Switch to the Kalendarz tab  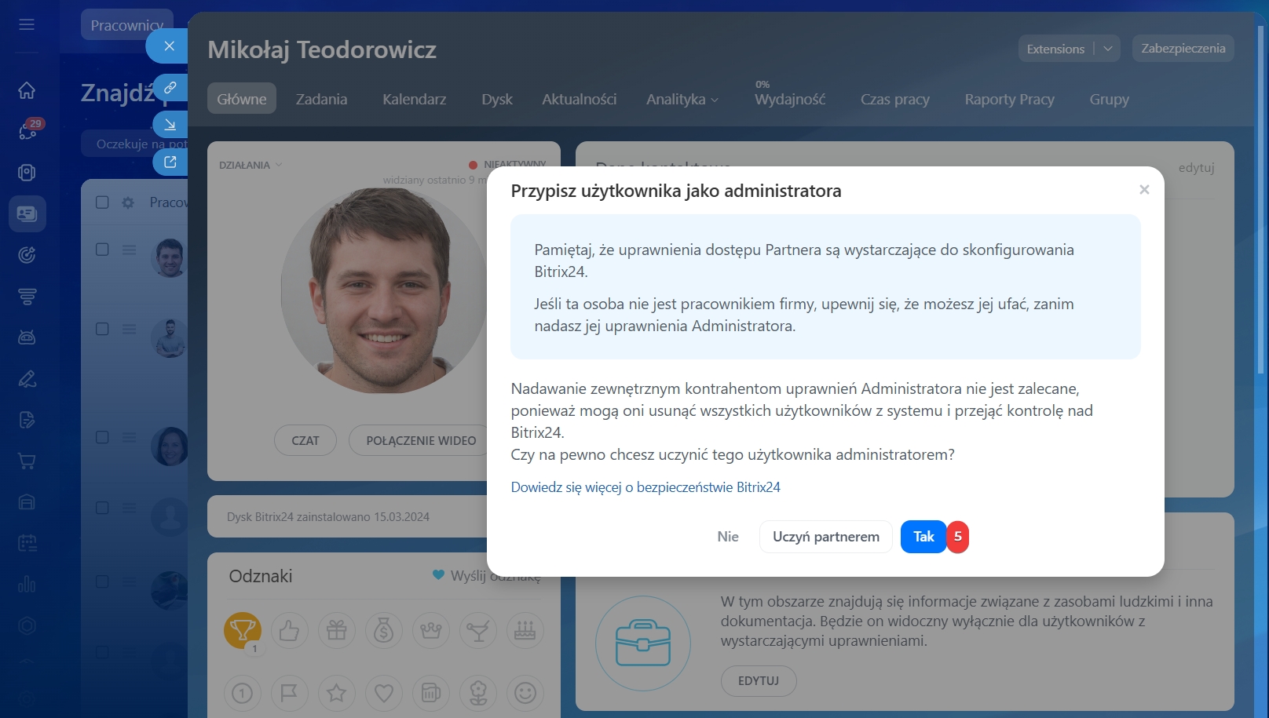[x=414, y=100]
